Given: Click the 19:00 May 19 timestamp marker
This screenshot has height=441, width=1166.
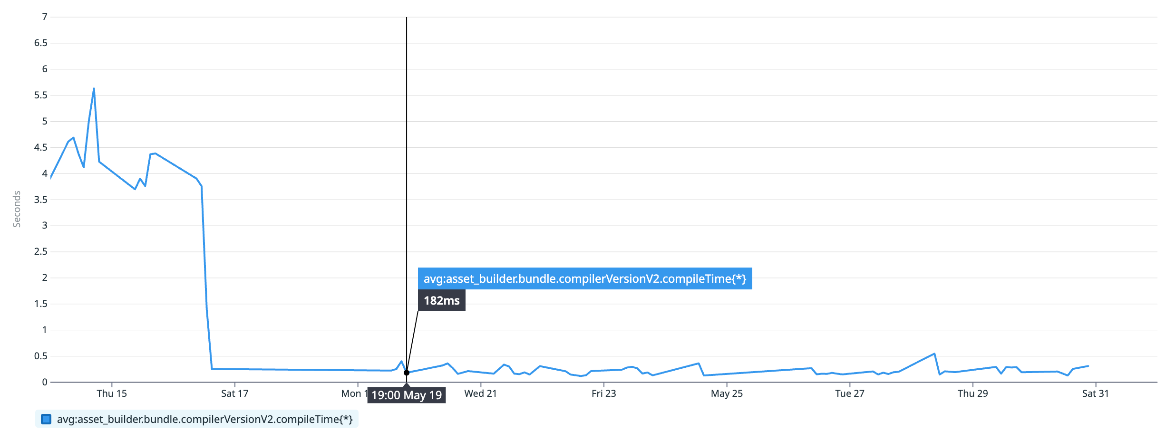Looking at the screenshot, I should click(407, 395).
